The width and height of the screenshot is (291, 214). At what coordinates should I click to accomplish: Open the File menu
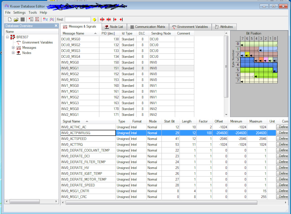pyautogui.click(x=8, y=12)
